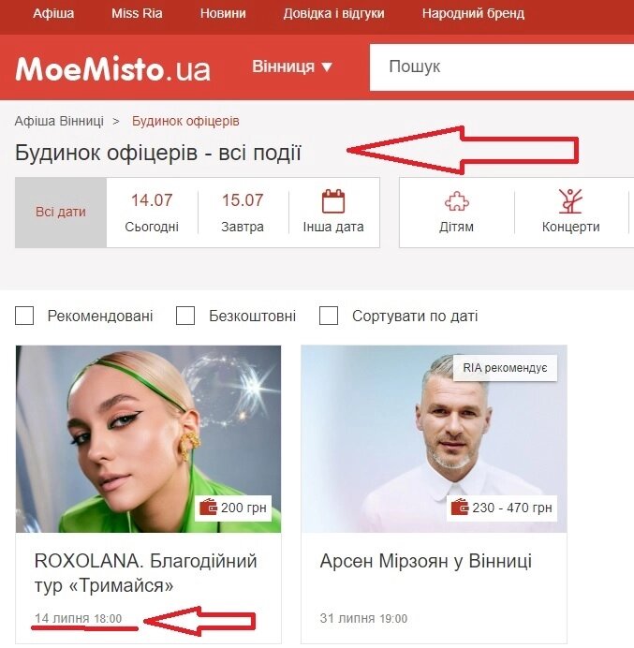The height and width of the screenshot is (648, 634).
Task: Expand the Вінниця city dropdown
Action: (x=292, y=66)
